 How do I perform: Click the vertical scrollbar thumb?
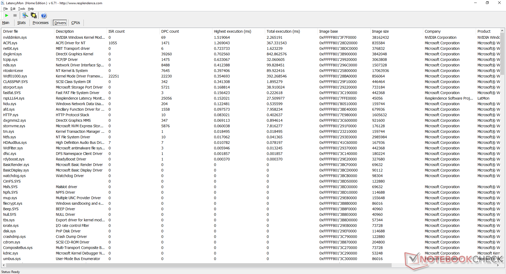tap(502, 54)
